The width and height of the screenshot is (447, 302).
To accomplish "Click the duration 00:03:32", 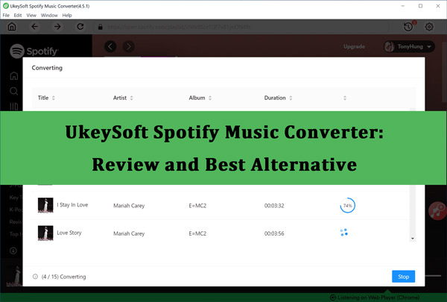I will [x=274, y=206].
